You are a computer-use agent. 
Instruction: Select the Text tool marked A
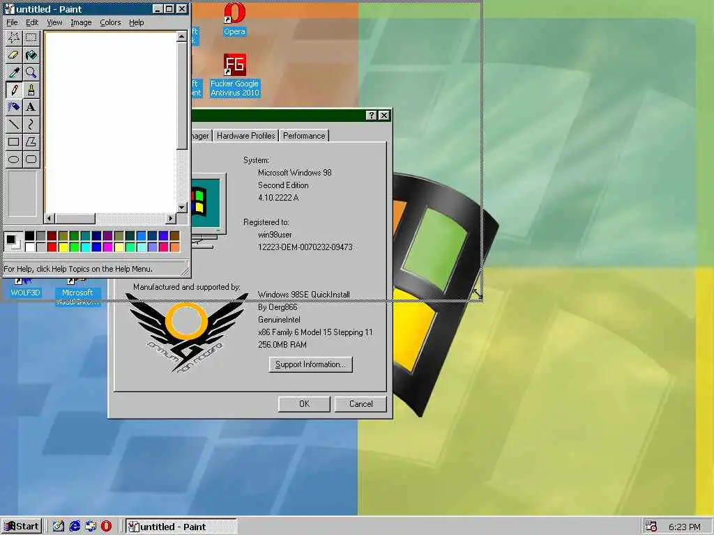(31, 107)
